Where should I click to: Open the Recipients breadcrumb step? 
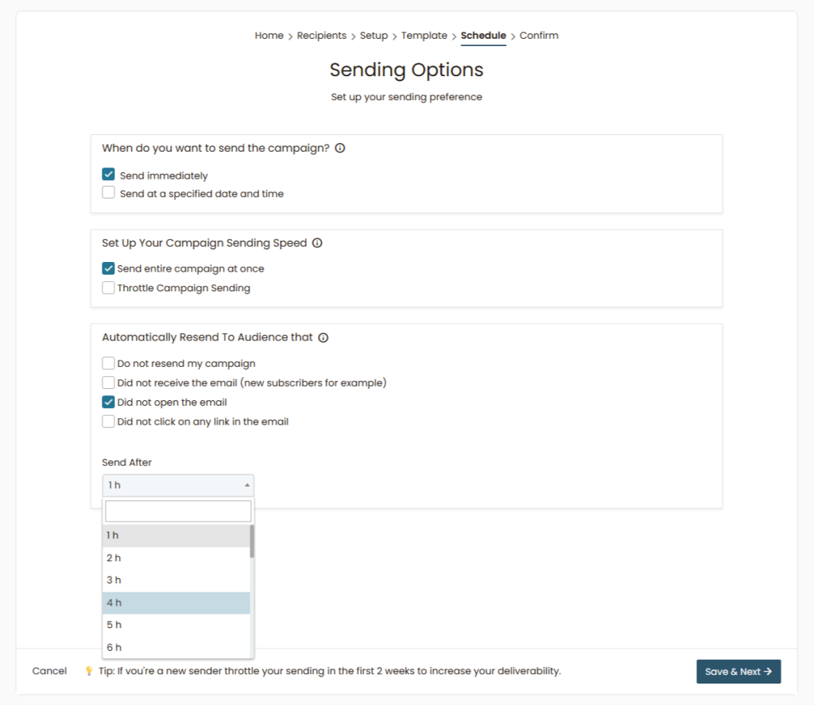pyautogui.click(x=321, y=36)
